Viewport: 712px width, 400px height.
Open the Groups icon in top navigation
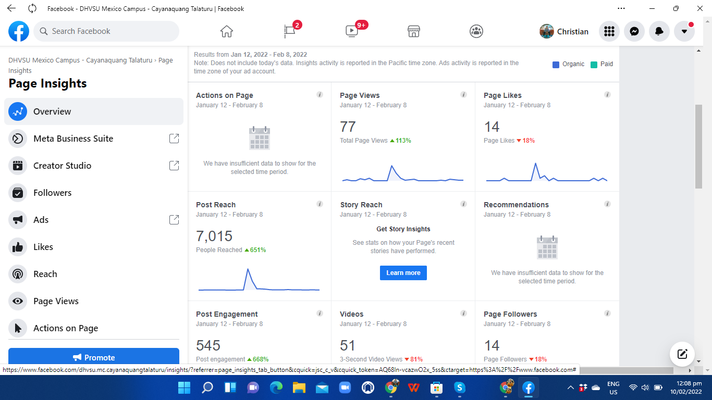476,31
